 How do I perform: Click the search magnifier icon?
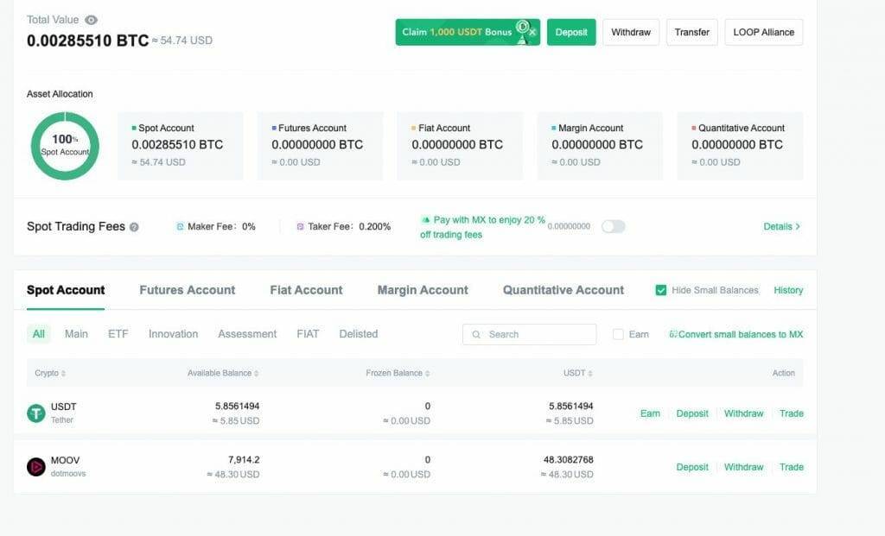(x=476, y=334)
